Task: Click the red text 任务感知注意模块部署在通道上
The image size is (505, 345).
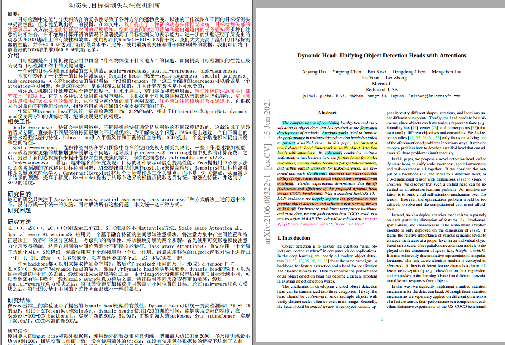Action: click(x=196, y=101)
